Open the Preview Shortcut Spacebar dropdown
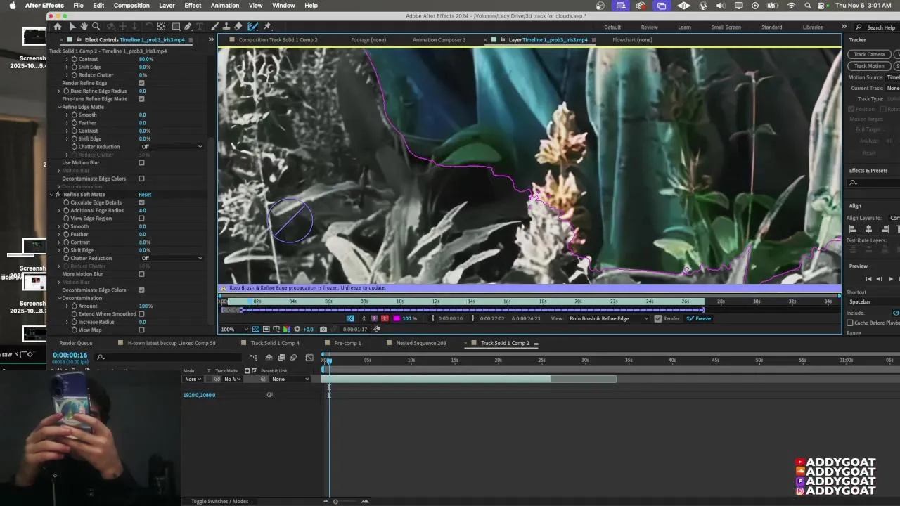This screenshot has height=506, width=900. tap(872, 302)
